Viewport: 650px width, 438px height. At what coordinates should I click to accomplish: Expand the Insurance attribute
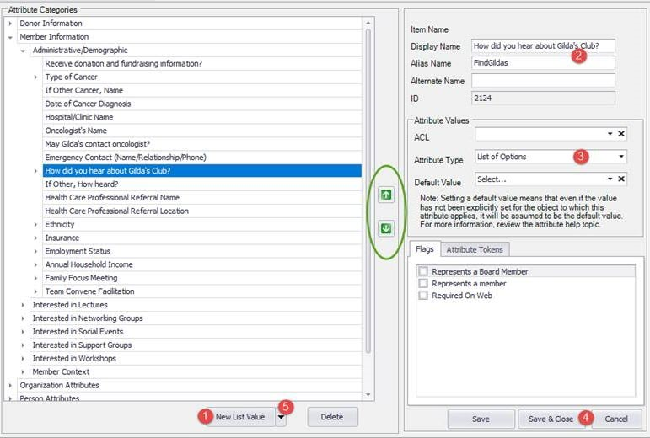[36, 238]
